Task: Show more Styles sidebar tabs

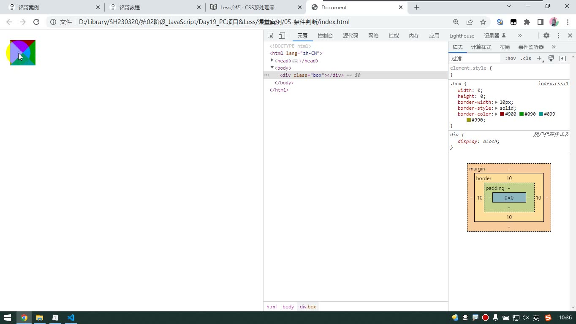Action: tap(554, 47)
